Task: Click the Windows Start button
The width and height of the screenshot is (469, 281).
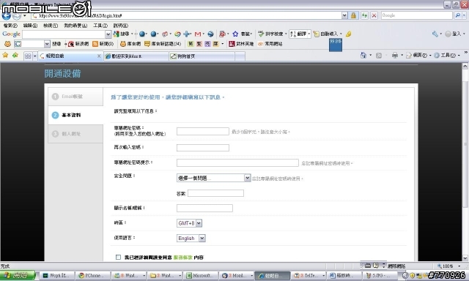Action: (18, 275)
